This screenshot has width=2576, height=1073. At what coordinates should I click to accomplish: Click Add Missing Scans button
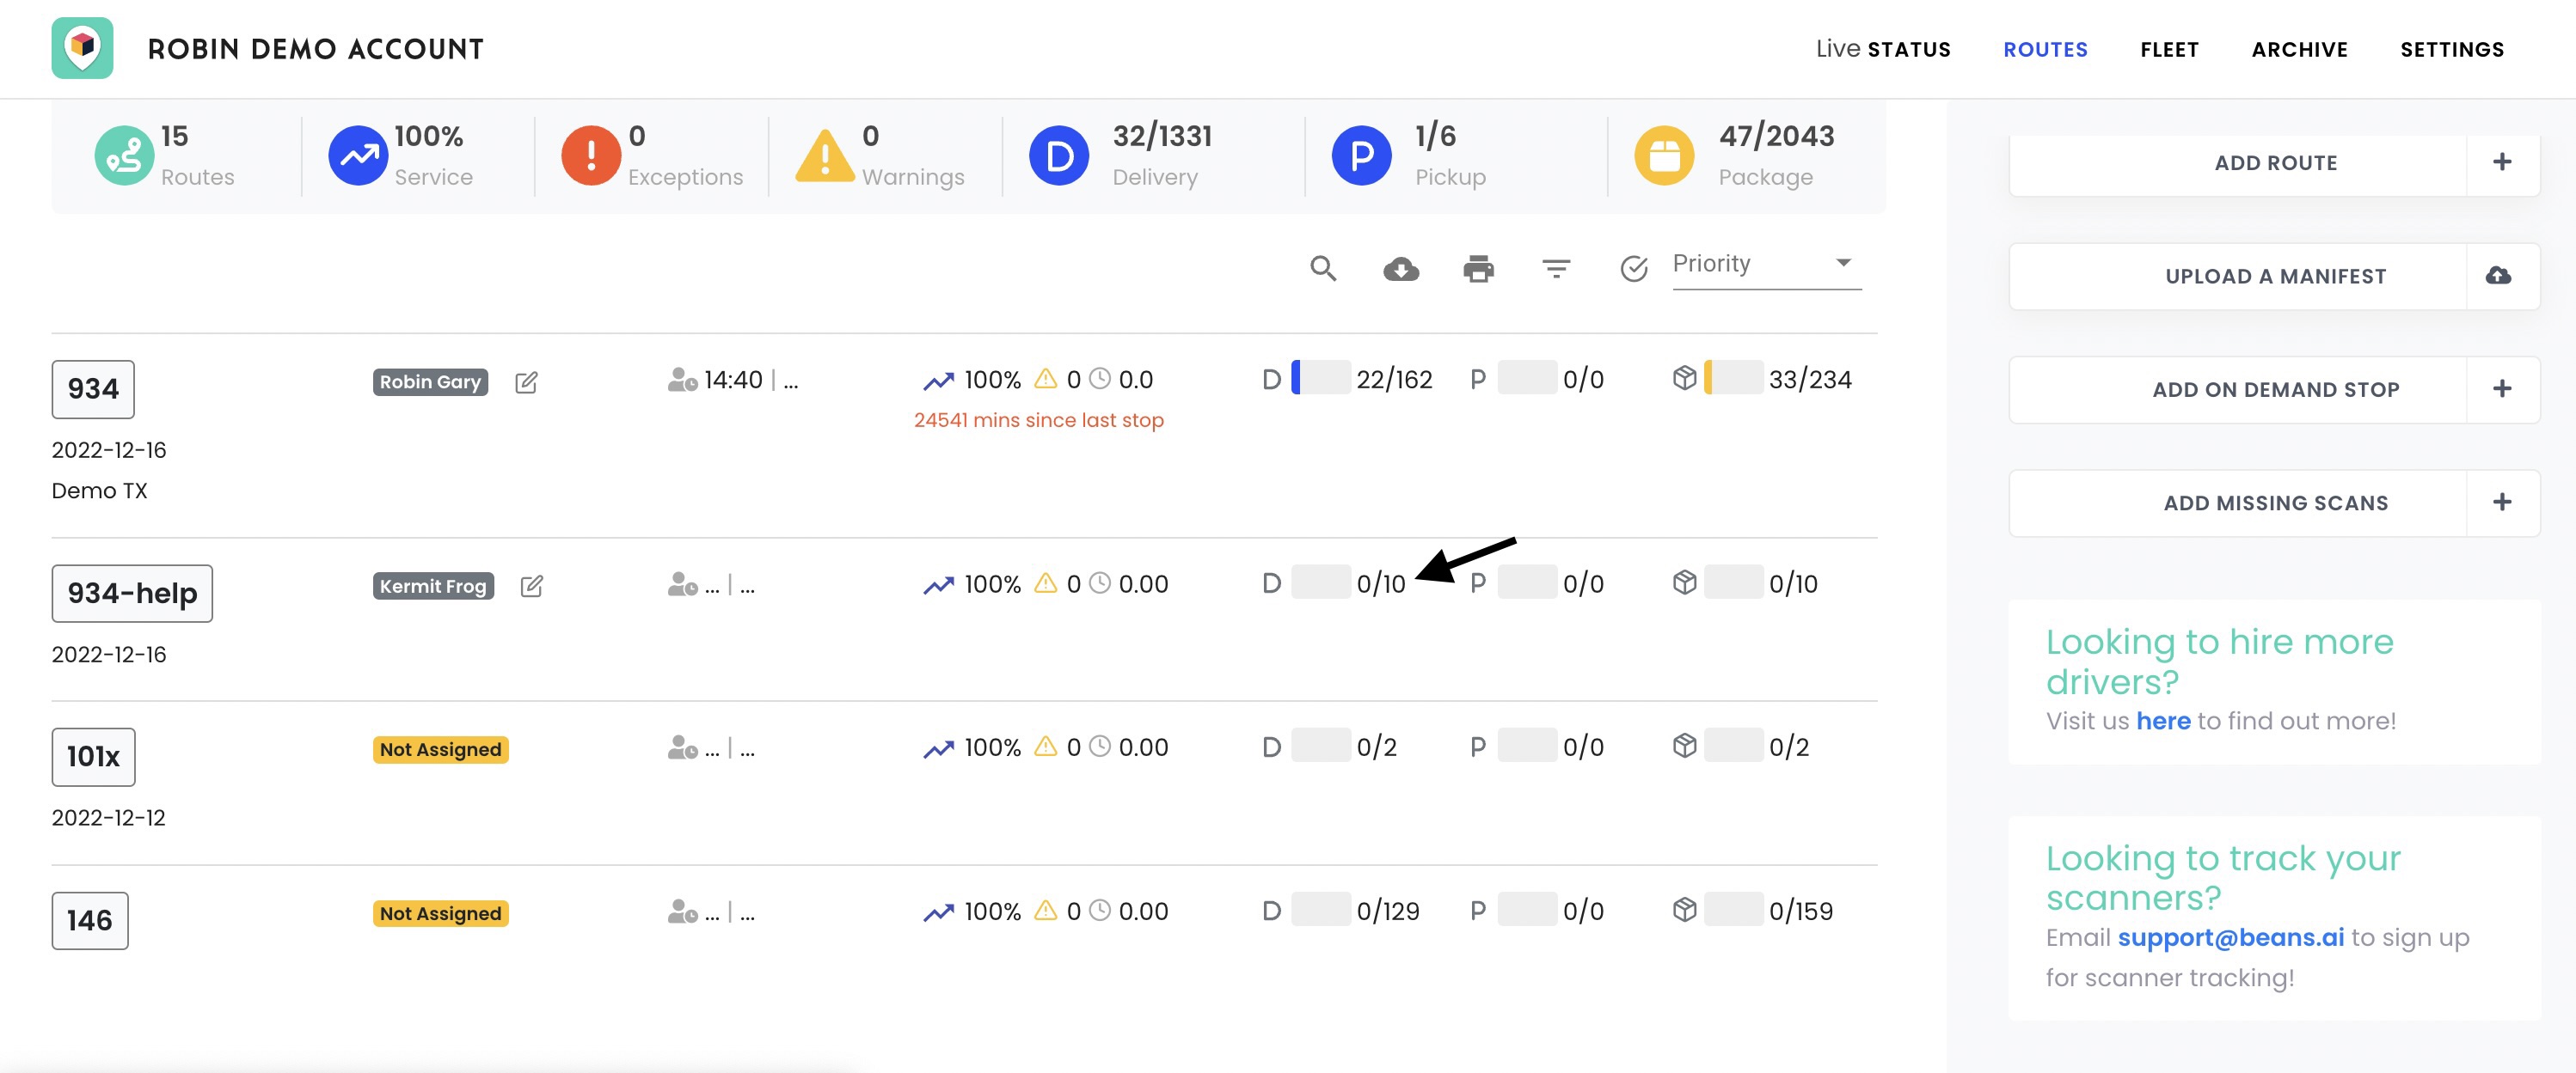pyautogui.click(x=2274, y=503)
